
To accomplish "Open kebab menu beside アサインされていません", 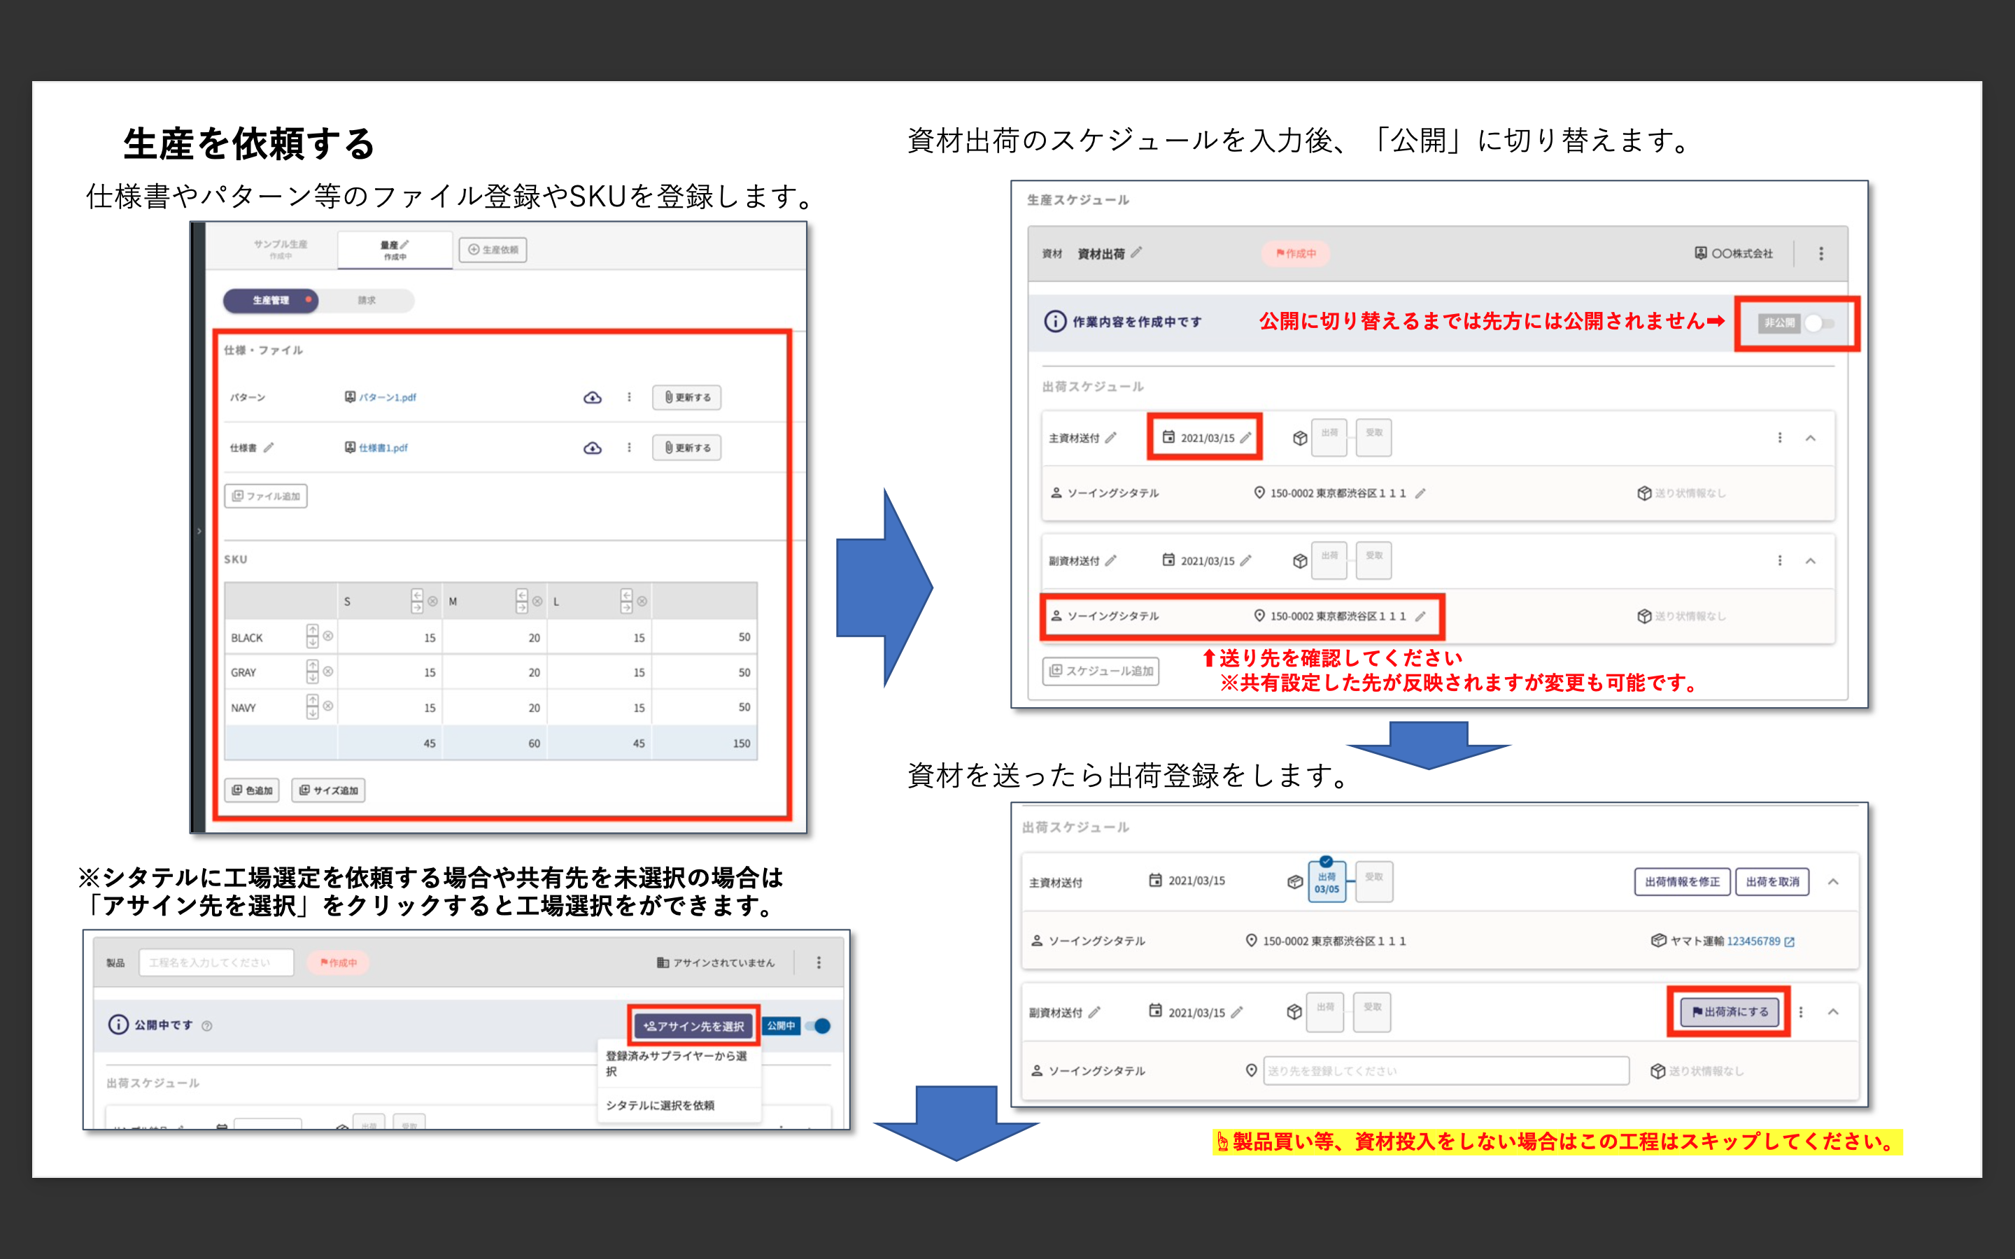I will [819, 962].
